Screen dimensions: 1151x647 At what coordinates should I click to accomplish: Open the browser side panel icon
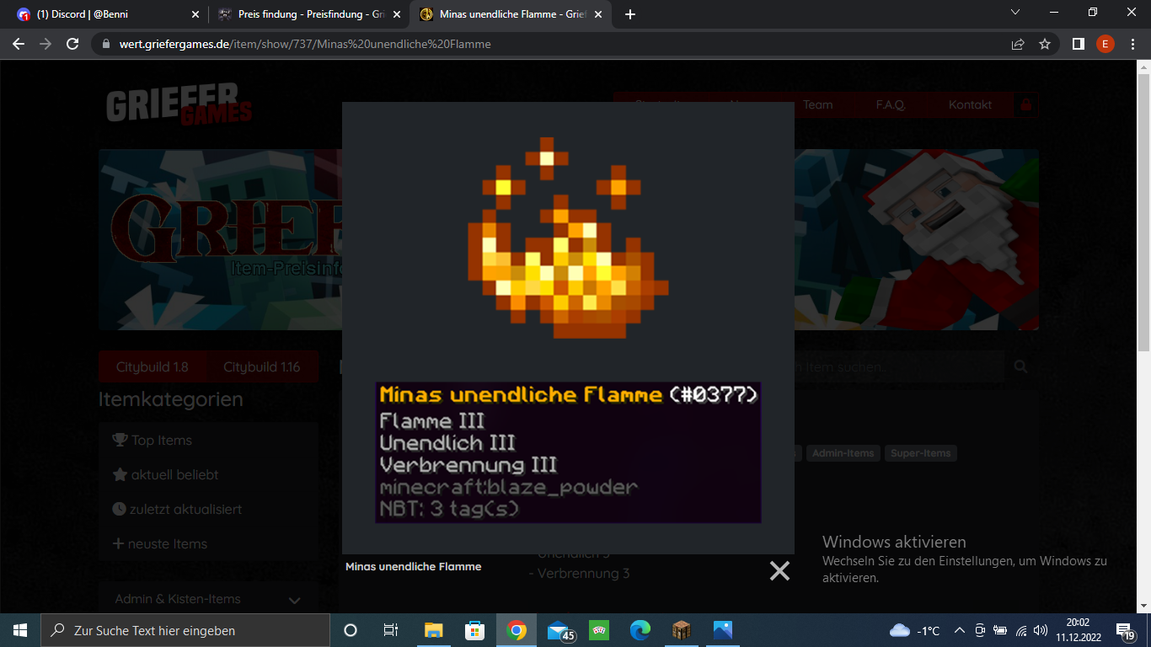click(1078, 44)
